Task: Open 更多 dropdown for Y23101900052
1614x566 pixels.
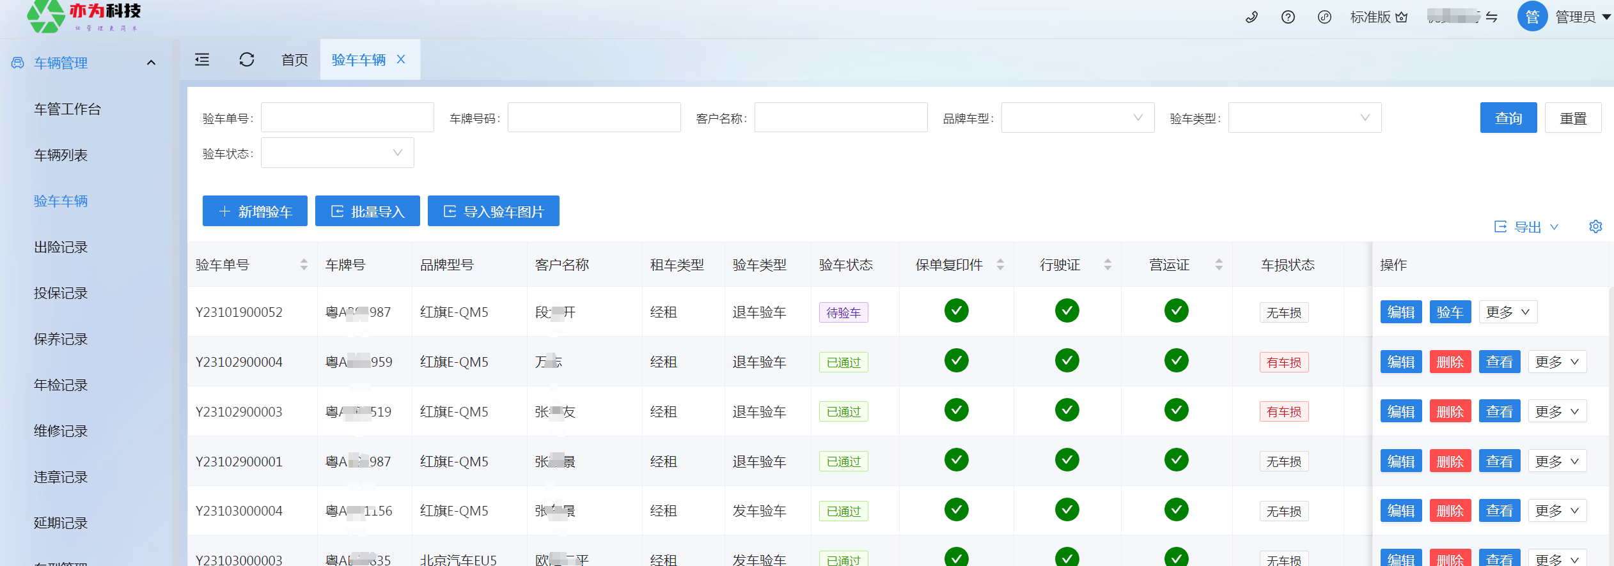Action: 1507,312
